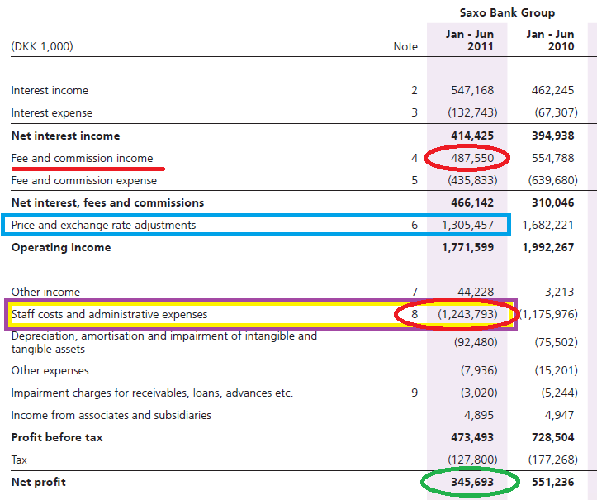Click other income 2010 value 3,213
Screen dimensions: 597x500
559,292
